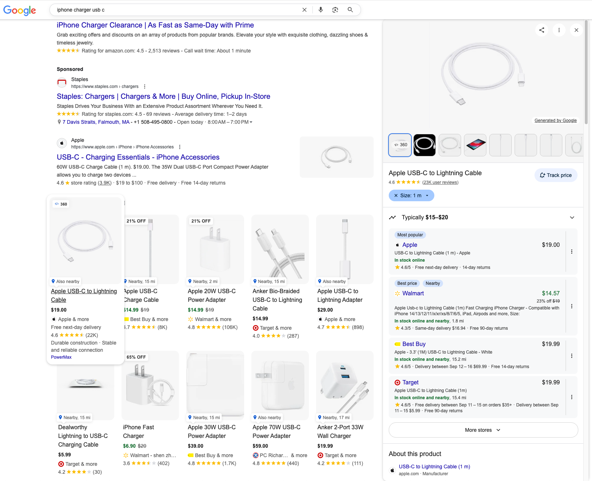
Task: Click in the search input field
Action: pyautogui.click(x=177, y=10)
